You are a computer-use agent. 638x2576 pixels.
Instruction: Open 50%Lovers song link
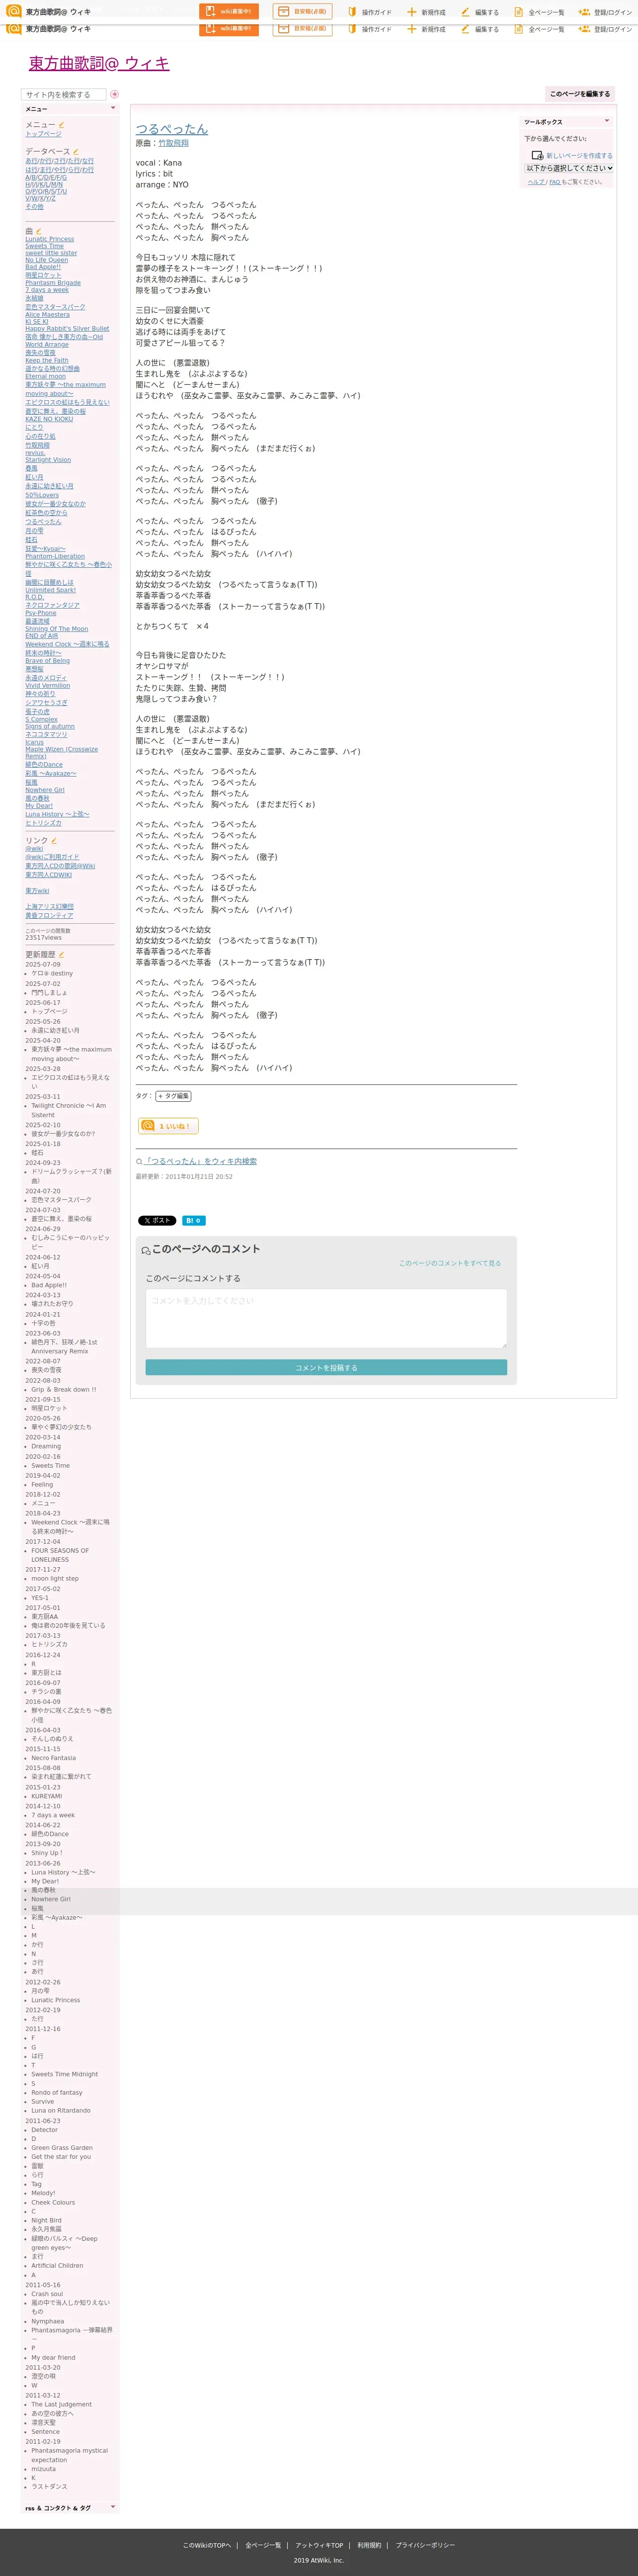pyautogui.click(x=42, y=495)
